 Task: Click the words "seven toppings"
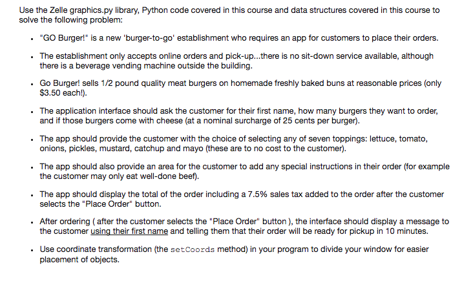coord(336,139)
